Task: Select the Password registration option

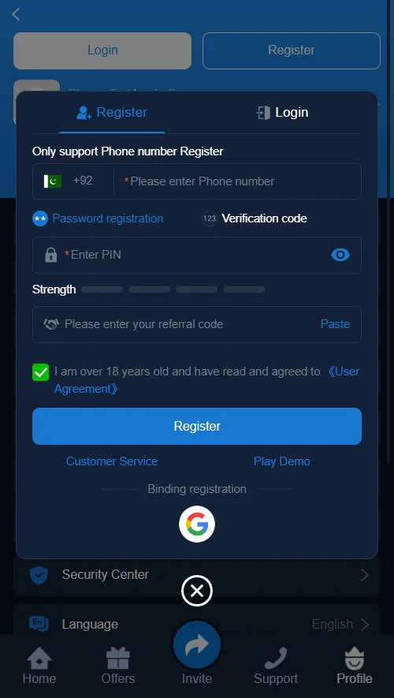Action: click(98, 218)
